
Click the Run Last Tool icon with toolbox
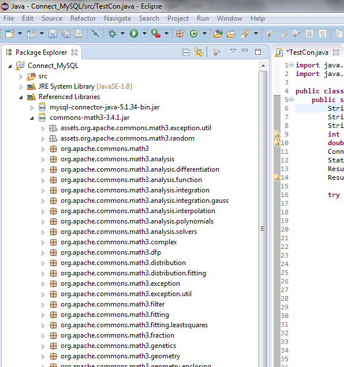[x=156, y=33]
